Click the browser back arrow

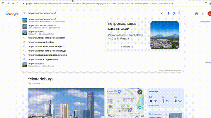[8, 3]
